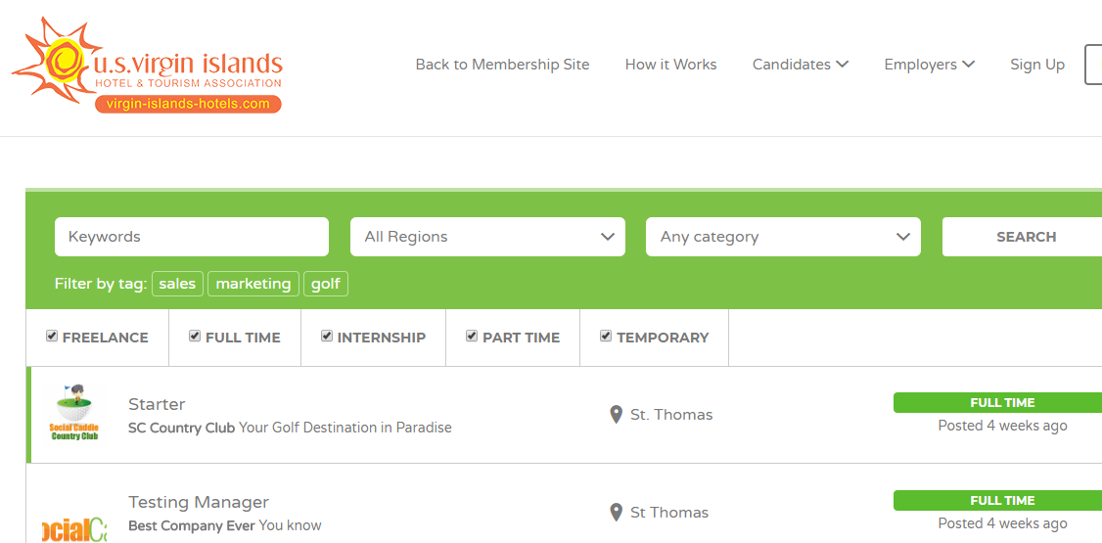The height and width of the screenshot is (543, 1102).
Task: Expand the Any category dropdown
Action: click(x=783, y=237)
